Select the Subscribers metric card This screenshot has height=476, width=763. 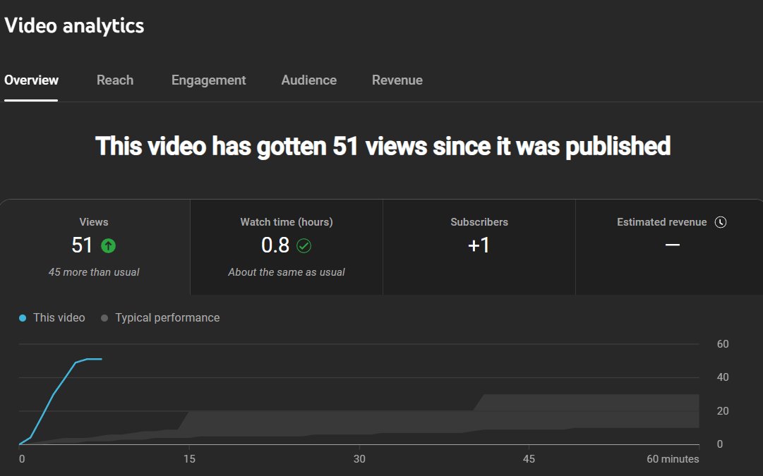(479, 247)
